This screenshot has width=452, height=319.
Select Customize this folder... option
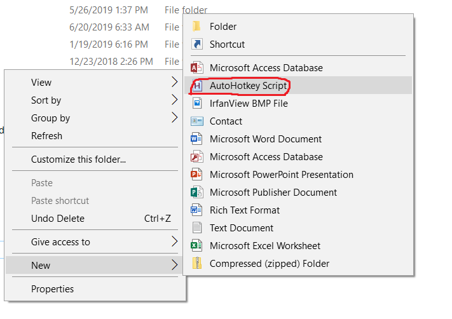coord(78,159)
